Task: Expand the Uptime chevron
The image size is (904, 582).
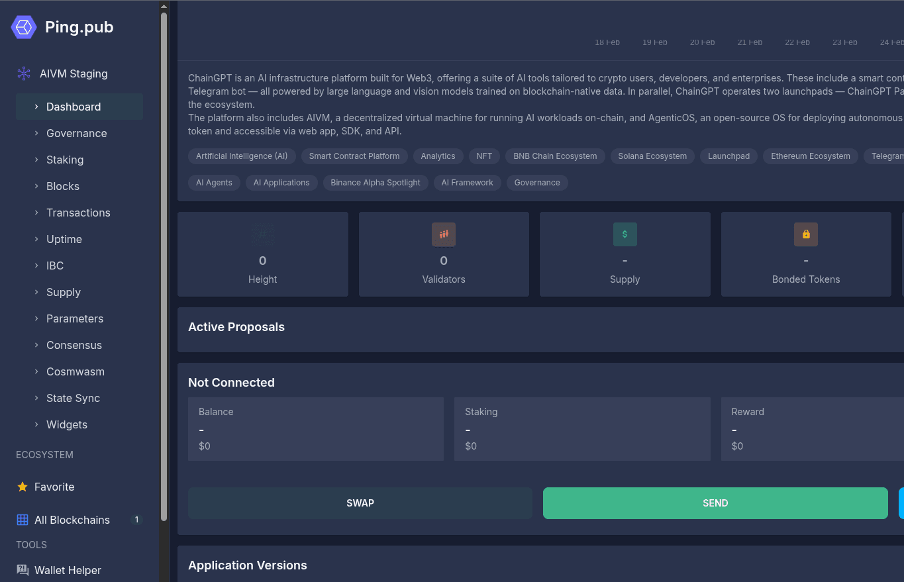Action: (x=36, y=239)
